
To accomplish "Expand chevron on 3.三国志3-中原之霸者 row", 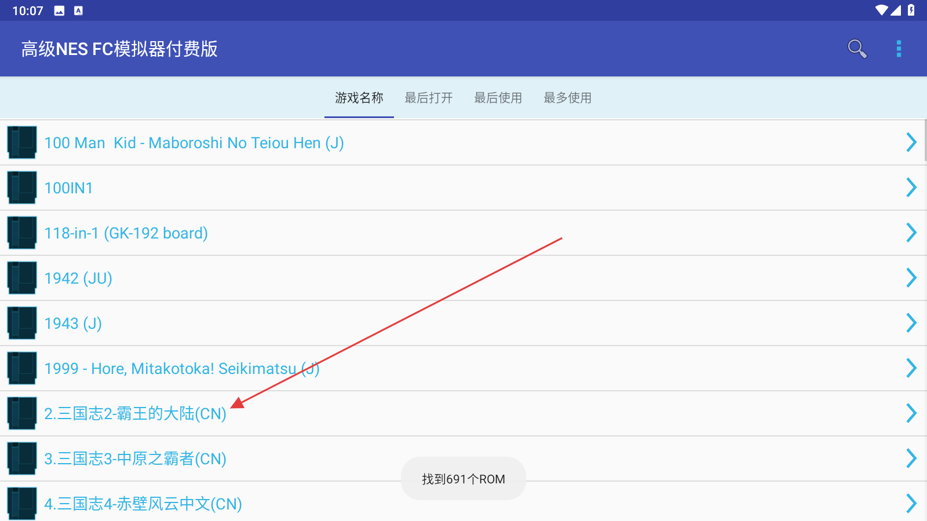I will coord(911,458).
